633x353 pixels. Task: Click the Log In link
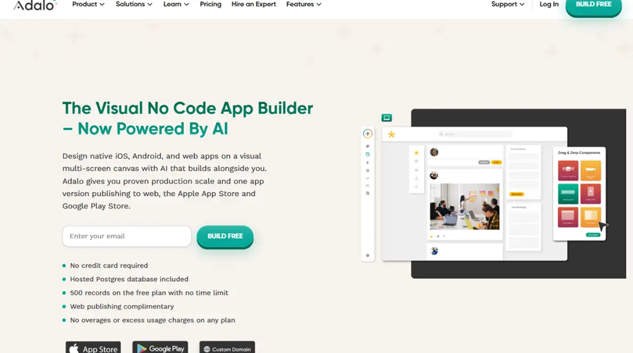(549, 4)
